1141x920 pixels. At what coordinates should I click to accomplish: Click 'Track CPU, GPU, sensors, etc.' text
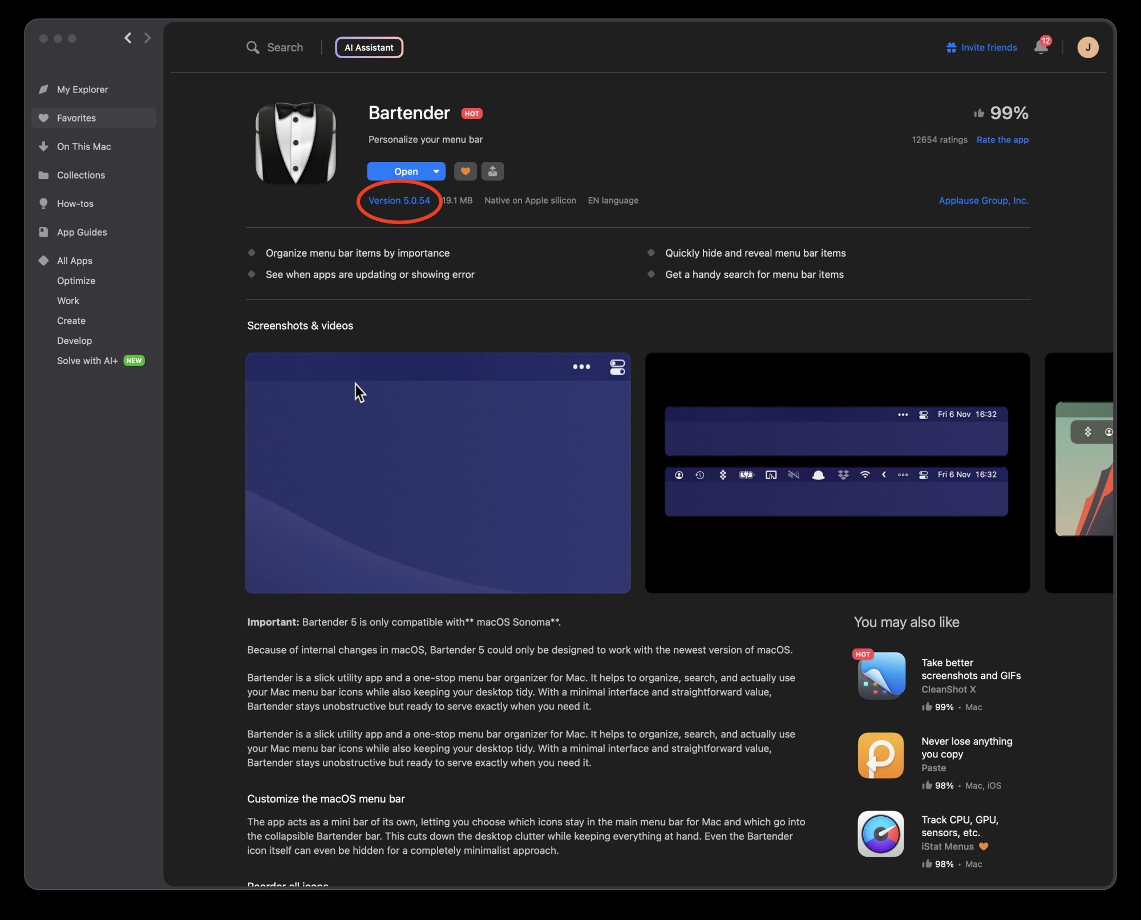point(960,826)
